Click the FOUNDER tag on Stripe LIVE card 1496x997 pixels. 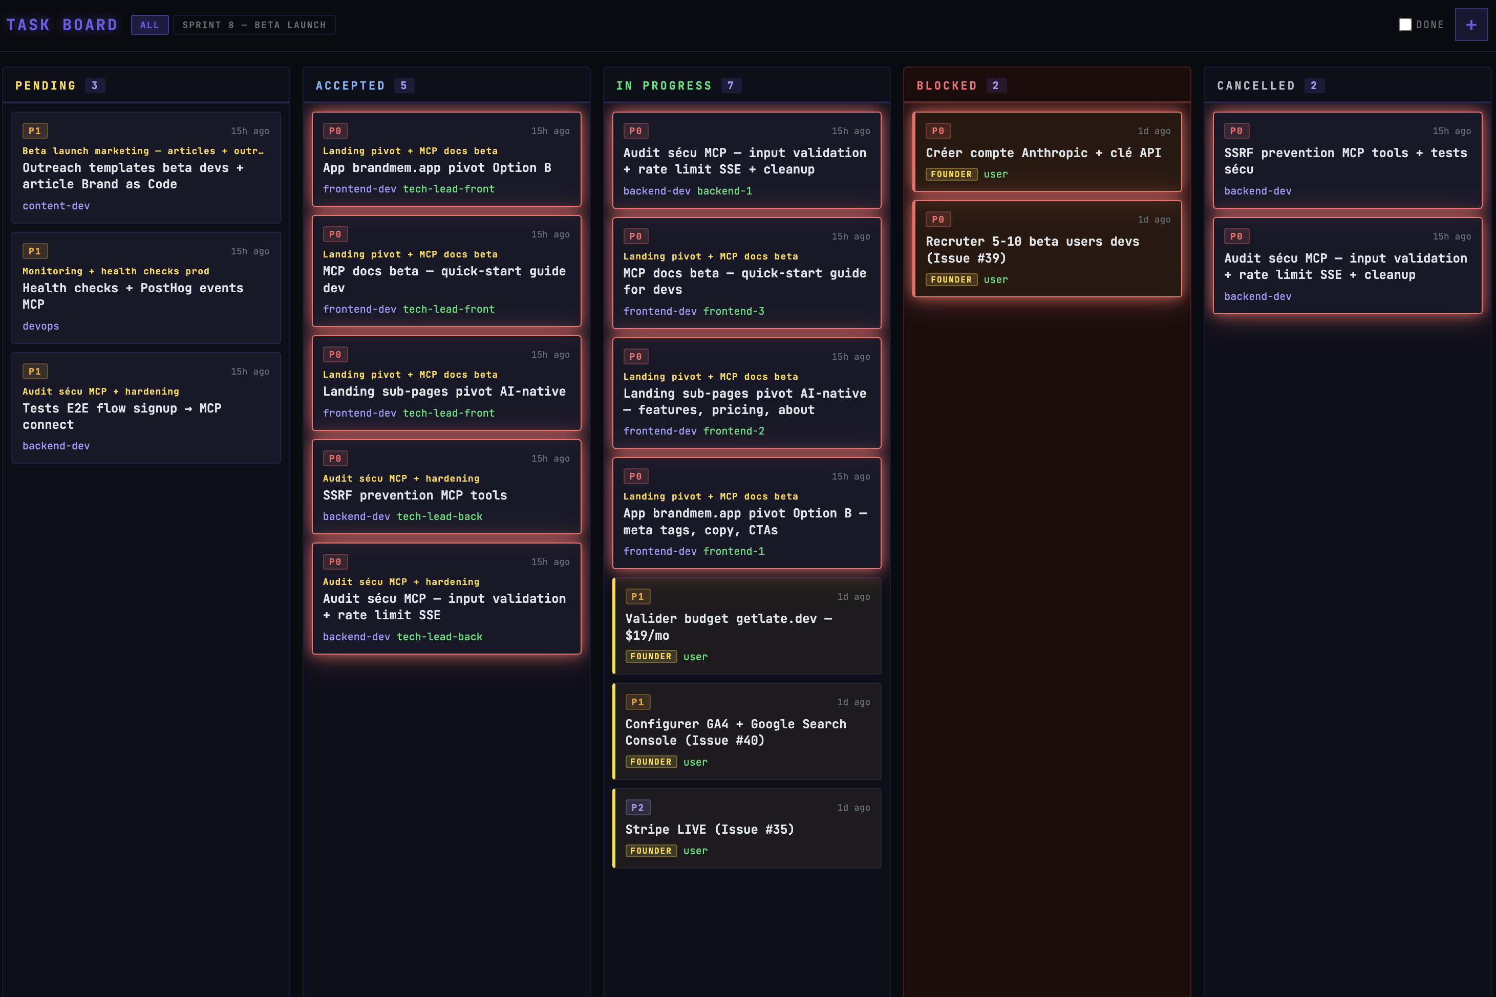pos(651,851)
